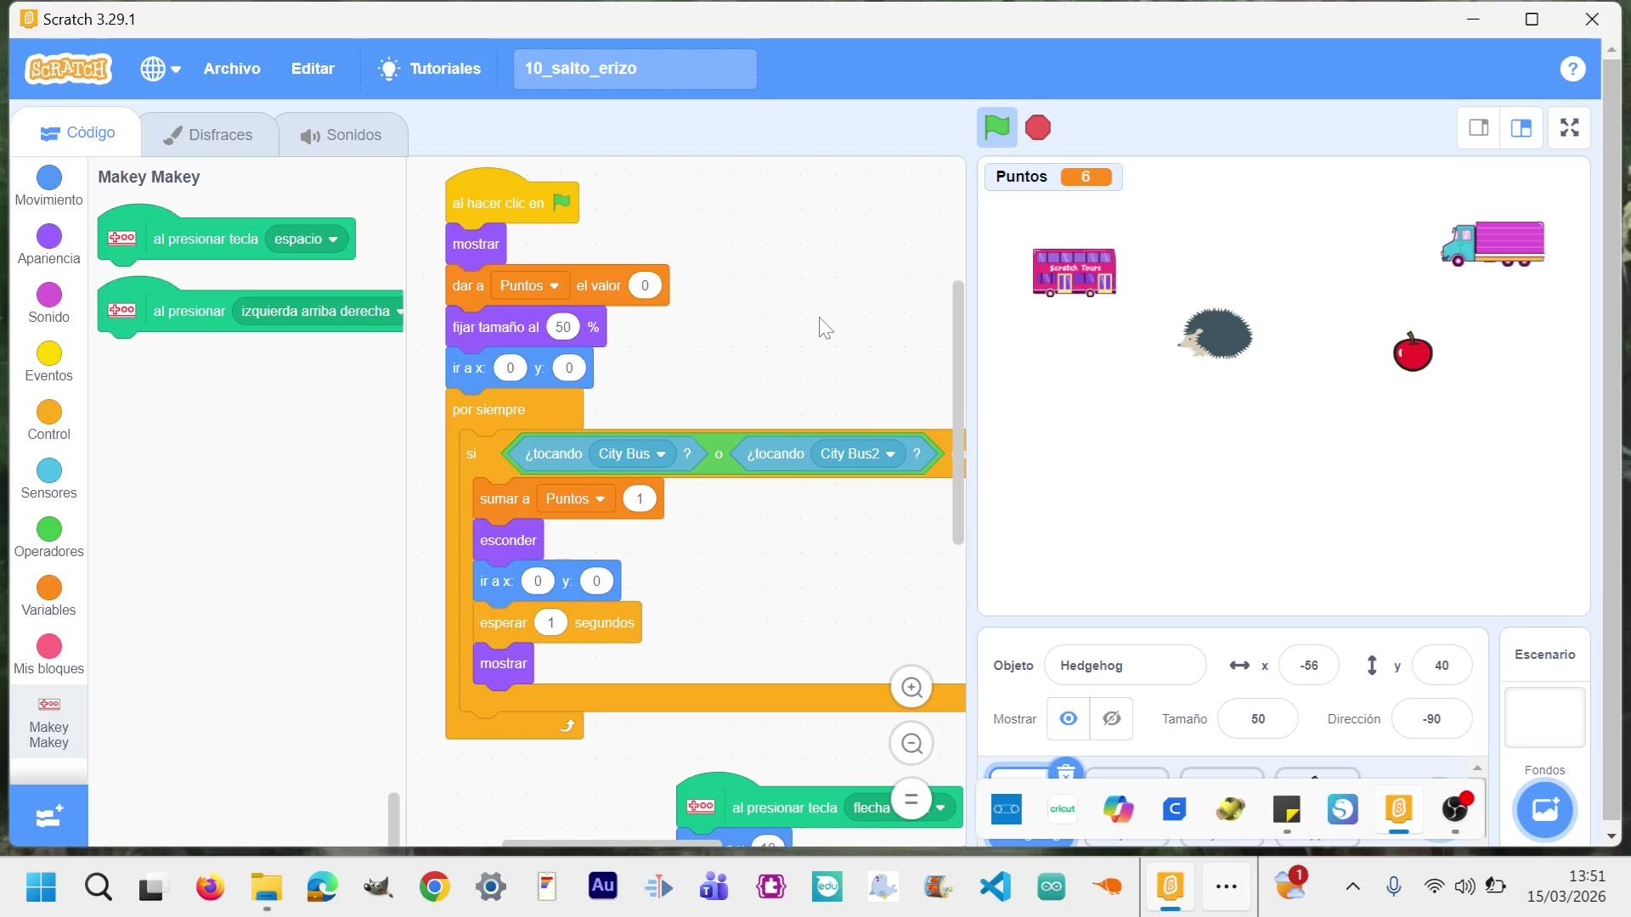Zoom in on the code workspace
The width and height of the screenshot is (1631, 917).
pos(911,688)
